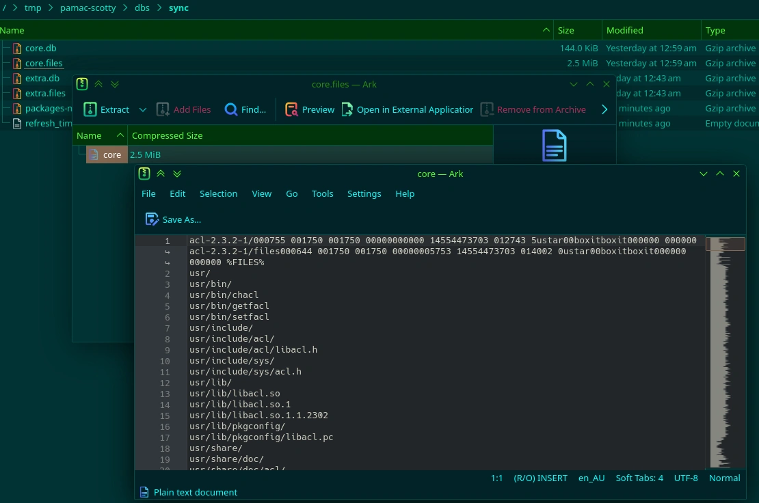Select extra.files in the file manager
759x503 pixels.
click(45, 94)
